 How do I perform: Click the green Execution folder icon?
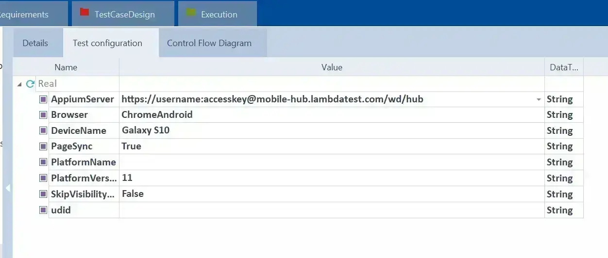191,12
